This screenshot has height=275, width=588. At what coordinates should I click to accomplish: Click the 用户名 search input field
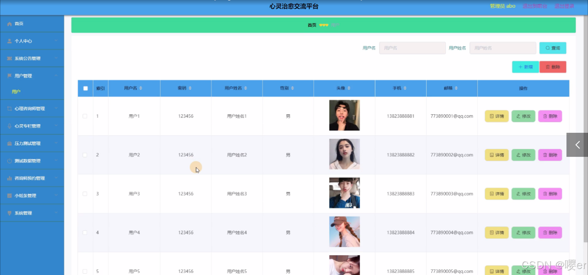tap(412, 48)
